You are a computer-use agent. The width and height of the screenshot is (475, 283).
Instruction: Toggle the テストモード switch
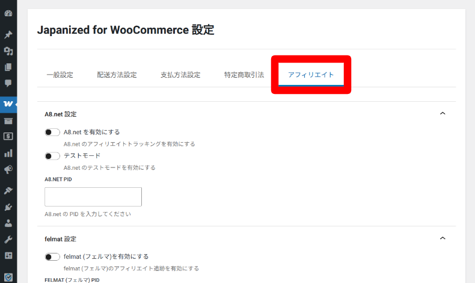[x=52, y=156]
